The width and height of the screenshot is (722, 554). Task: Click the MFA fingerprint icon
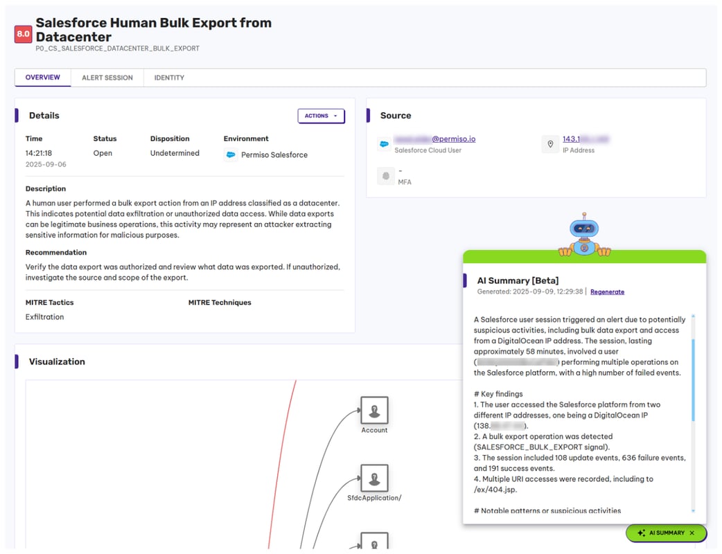pyautogui.click(x=386, y=176)
